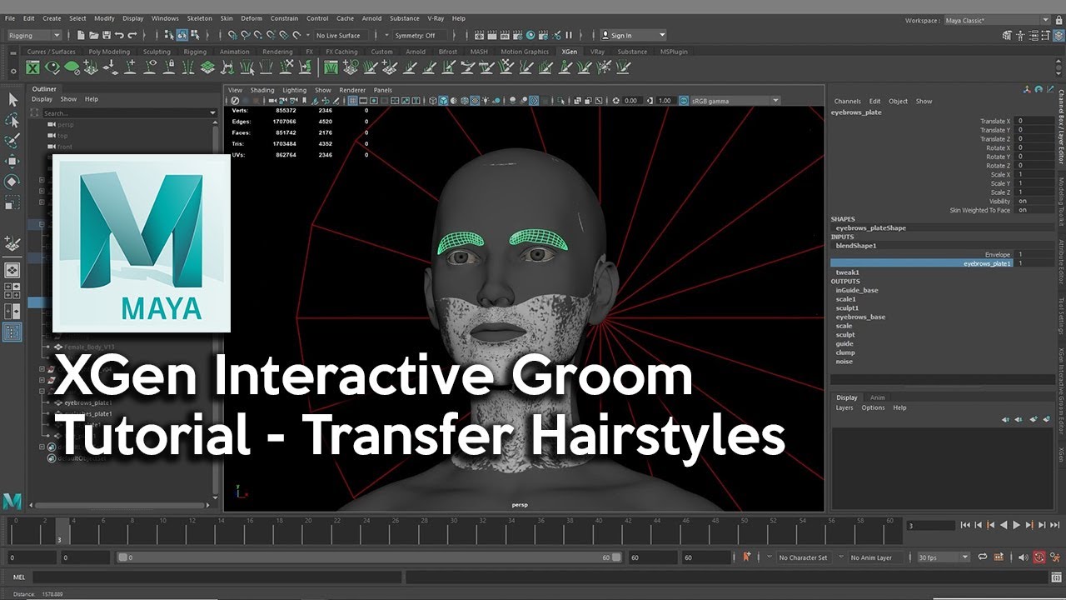
Task: Toggle sRGB color management icon
Action: click(684, 101)
